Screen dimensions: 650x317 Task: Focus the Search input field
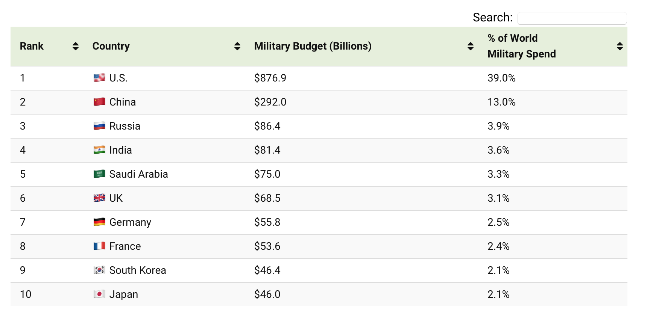(x=572, y=18)
